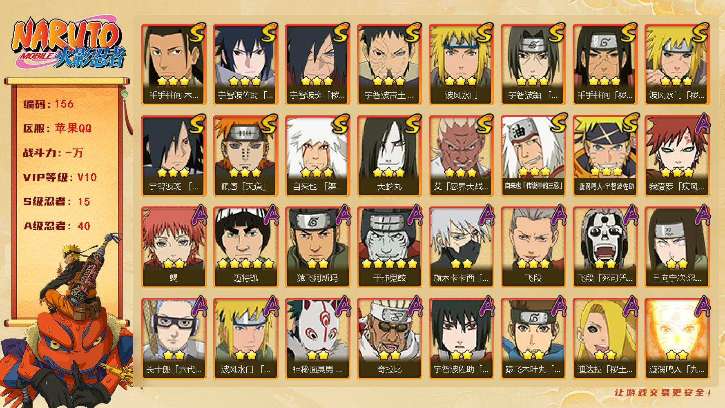Select the 干柿鬼鲛 ninja card

click(x=389, y=247)
